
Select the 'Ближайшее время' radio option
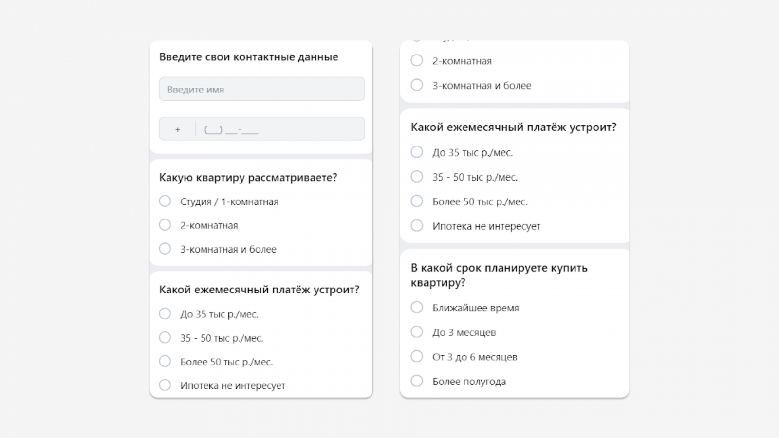(417, 307)
